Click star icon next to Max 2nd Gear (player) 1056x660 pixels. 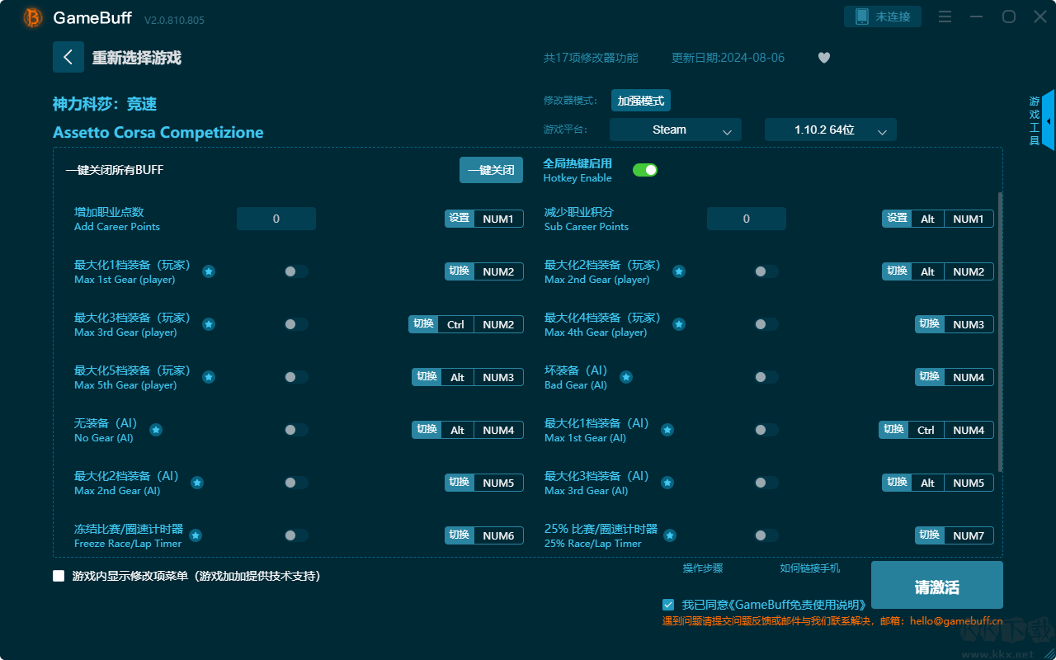click(679, 271)
